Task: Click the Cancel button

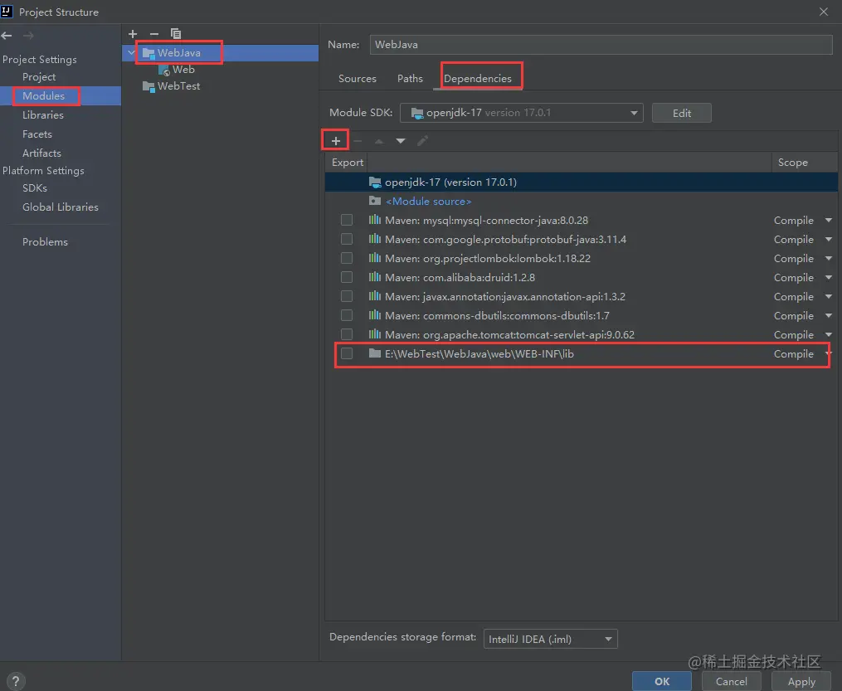Action: (x=731, y=681)
